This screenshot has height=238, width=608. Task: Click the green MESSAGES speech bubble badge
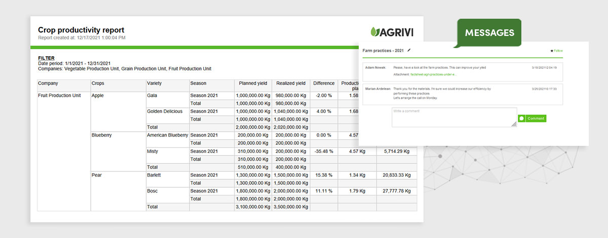coord(489,33)
